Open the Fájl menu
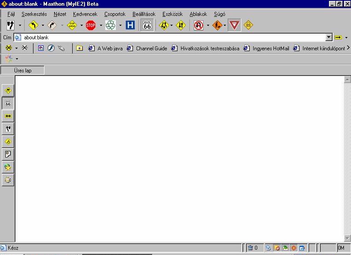 [11, 14]
